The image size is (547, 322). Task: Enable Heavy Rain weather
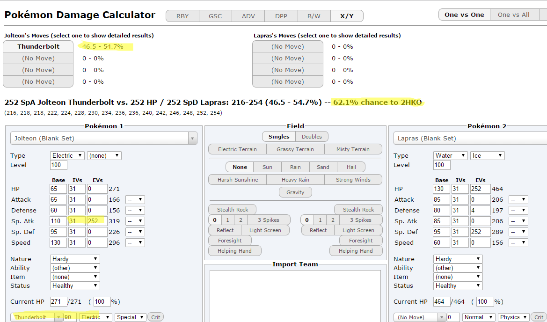[x=295, y=180]
